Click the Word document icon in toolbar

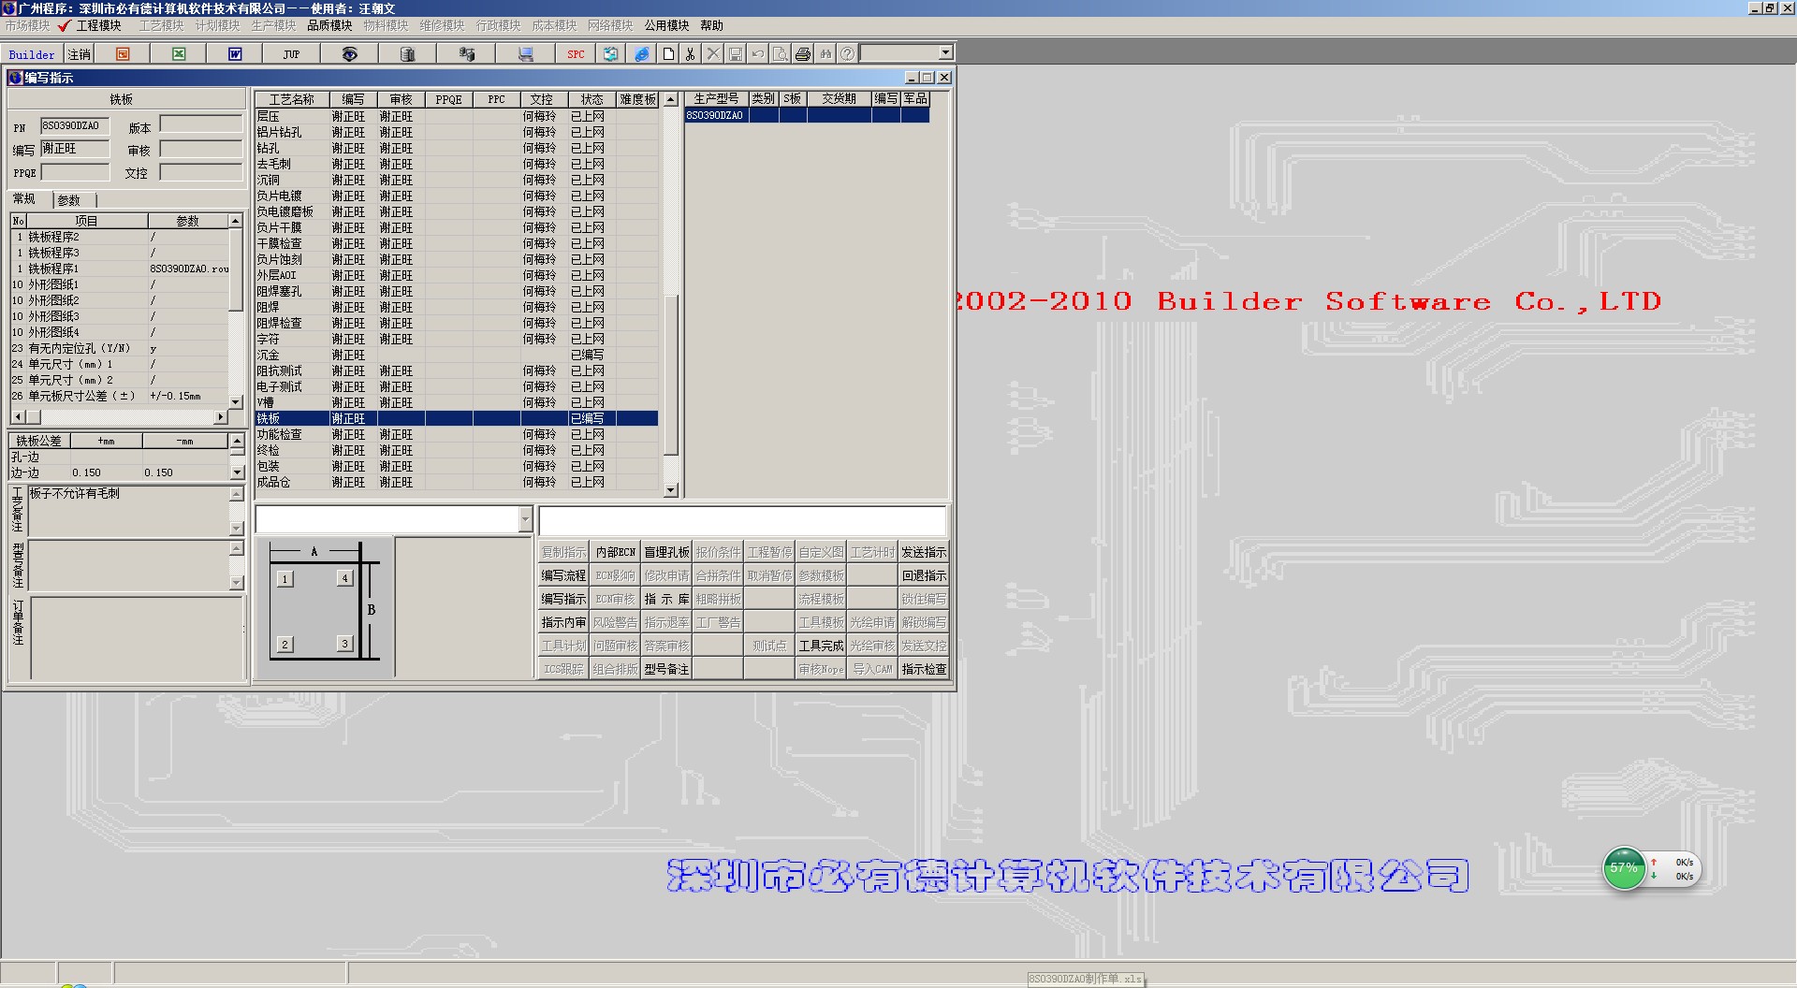[235, 54]
